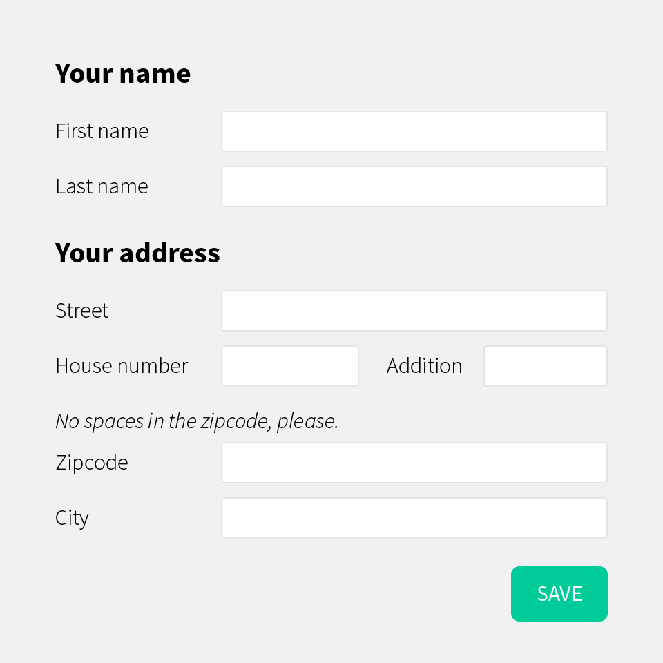This screenshot has width=663, height=663.
Task: Click the Addition input field
Action: (545, 365)
